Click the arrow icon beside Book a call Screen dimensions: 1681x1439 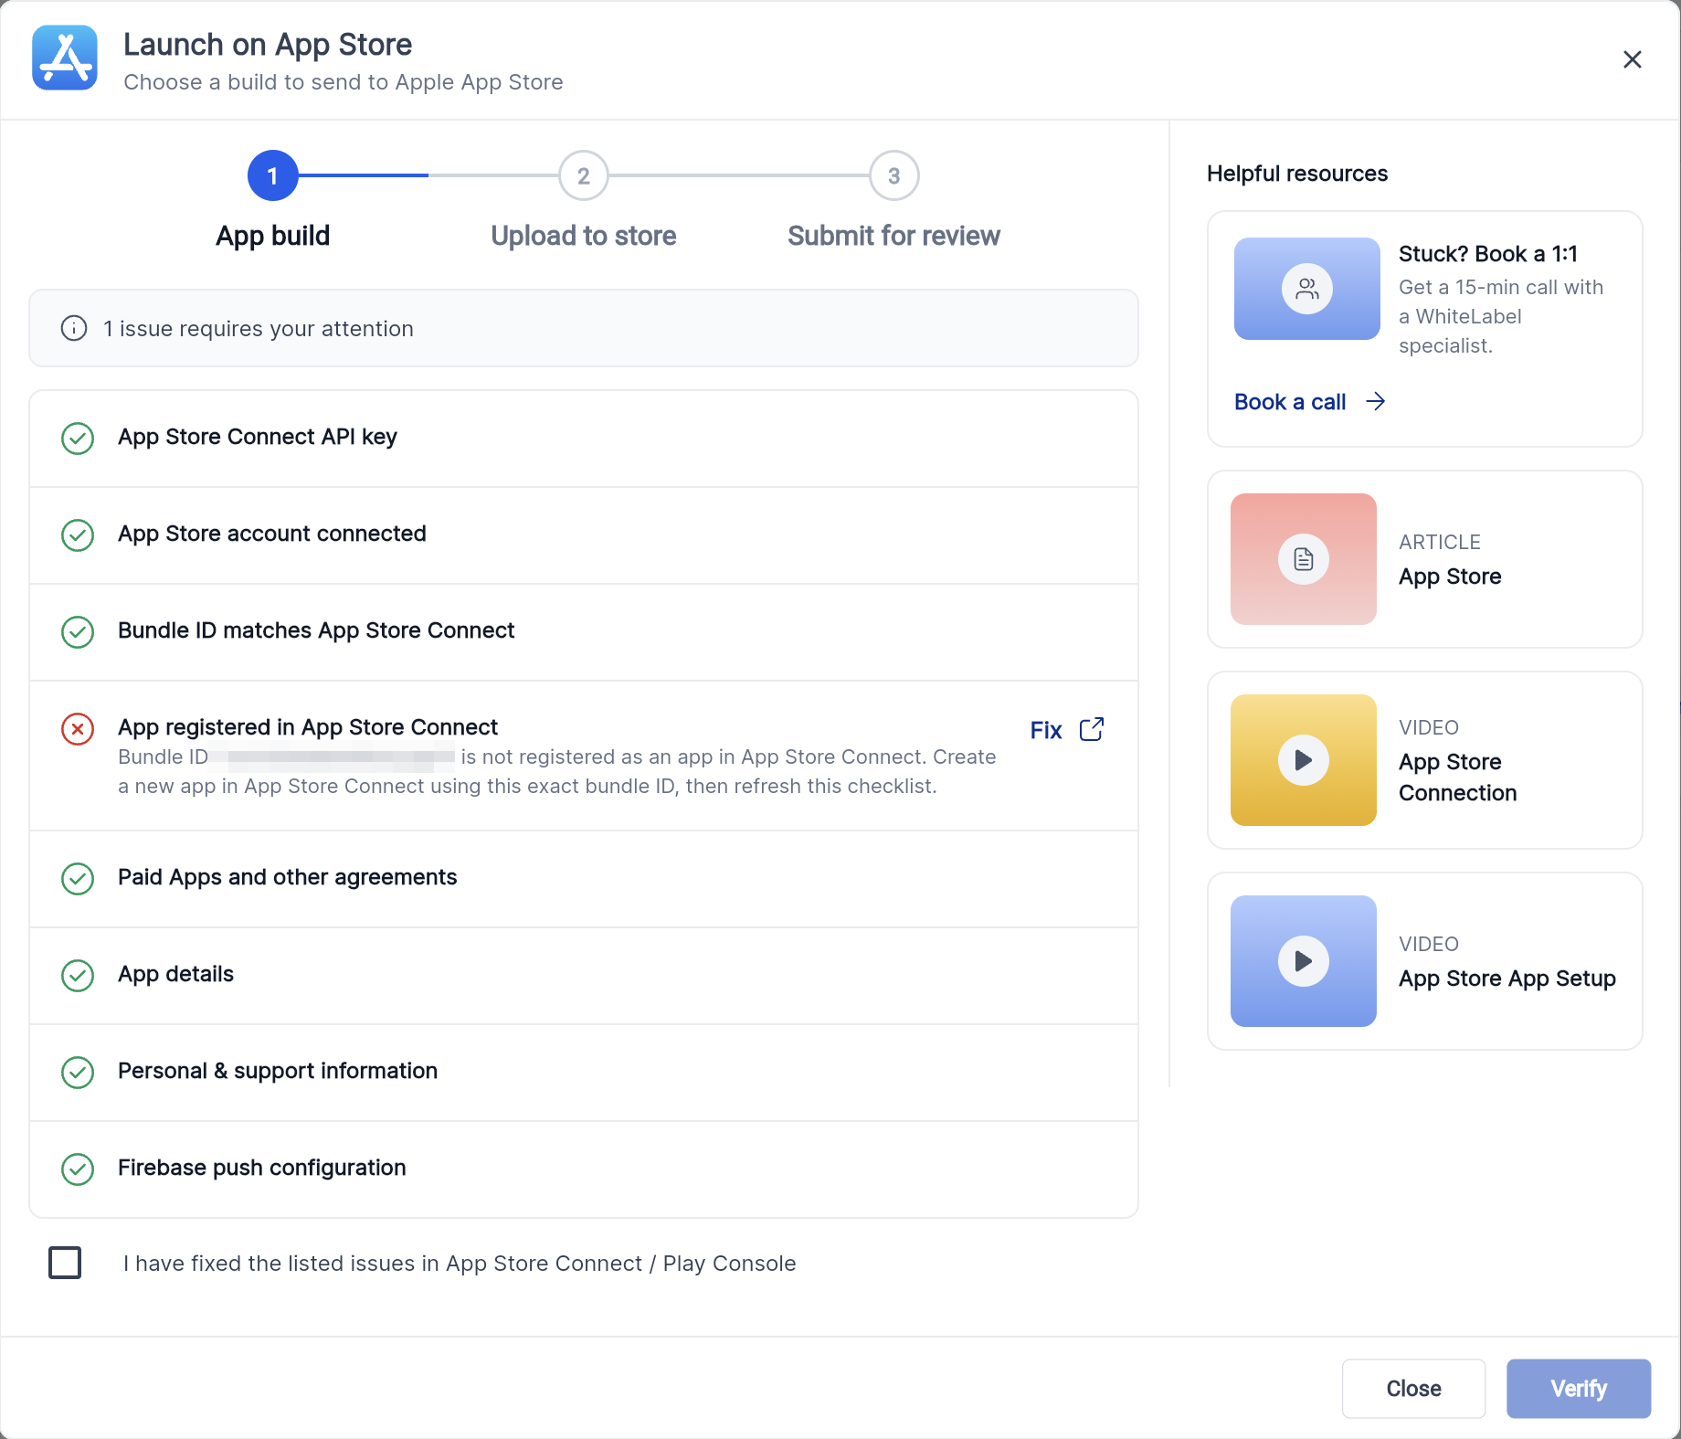(x=1376, y=401)
